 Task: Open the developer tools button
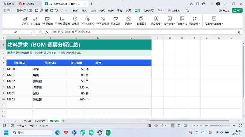click(x=115, y=21)
